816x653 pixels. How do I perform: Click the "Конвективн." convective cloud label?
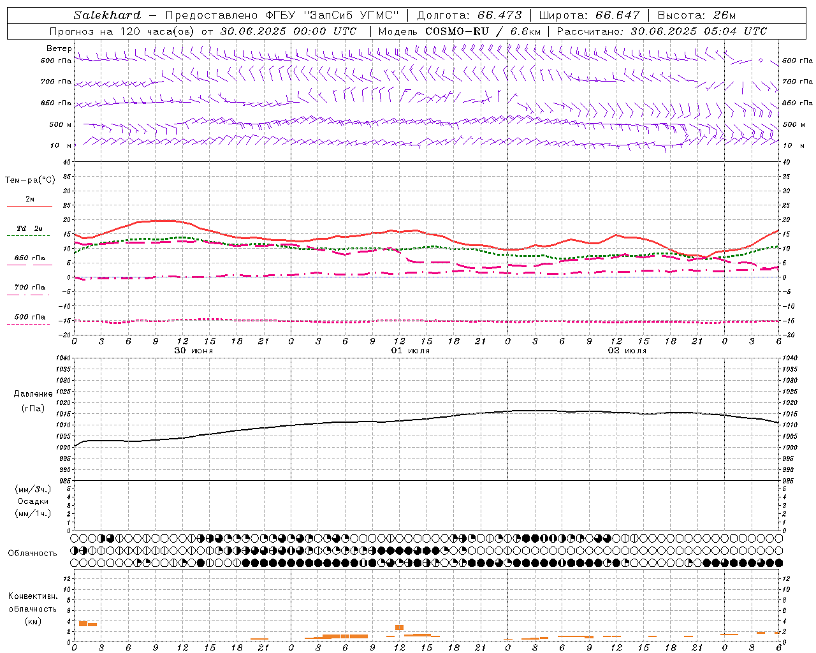33,596
